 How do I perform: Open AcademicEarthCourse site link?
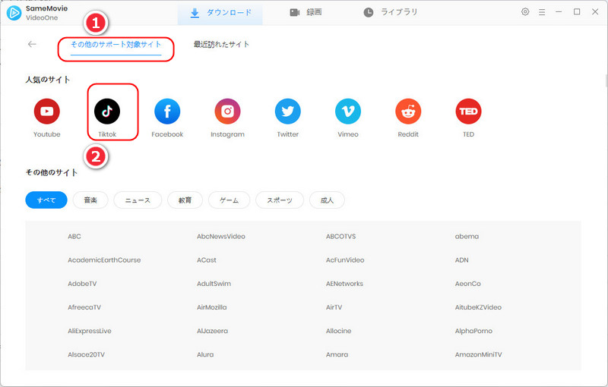tap(104, 260)
